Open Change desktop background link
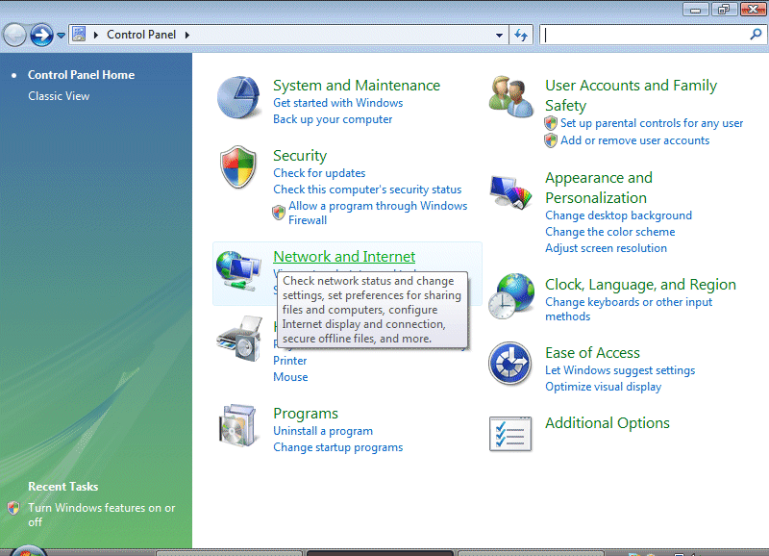The width and height of the screenshot is (769, 556). pos(618,215)
